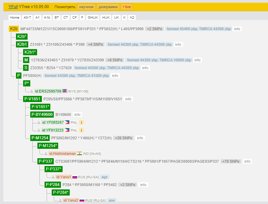Expand the +26 SNPs badge on P-M1254 row
Viewport: 268px width, 204px height.
[x=123, y=138]
